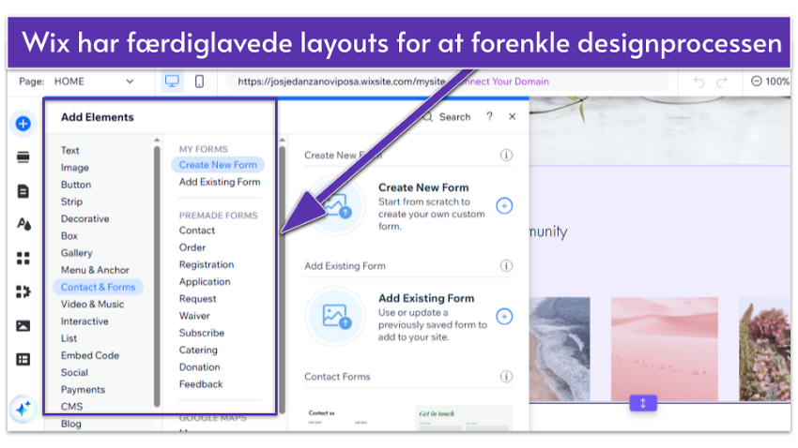Click the info icon next to Contact Forms
The width and height of the screenshot is (798, 448).
tap(506, 377)
